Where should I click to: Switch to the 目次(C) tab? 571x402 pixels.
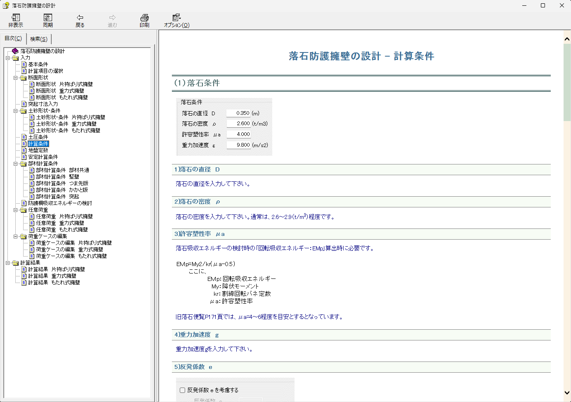[x=13, y=38]
